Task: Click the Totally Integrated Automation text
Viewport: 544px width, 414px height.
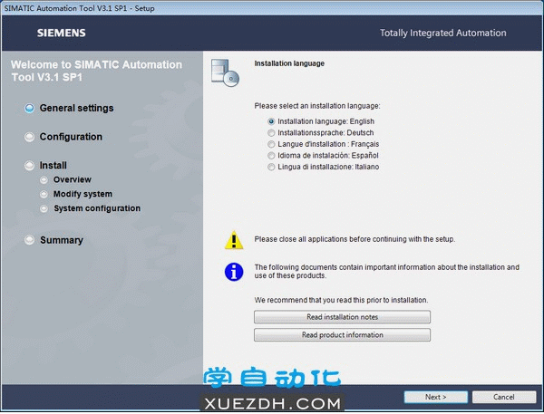Action: (x=443, y=33)
